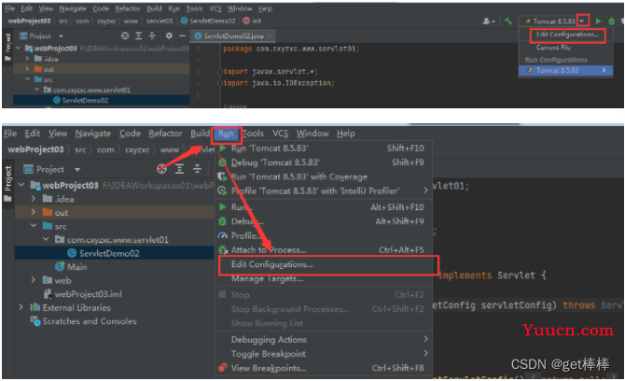This screenshot has width=625, height=381.
Task: Click Collapse All icon in the IDE with Tomcat dropdown open
Action: (152, 35)
